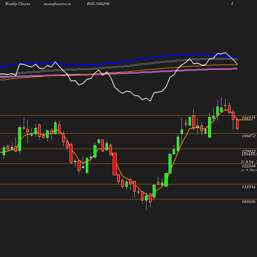Click the 'Weekly Charts' title text

coord(17,4)
